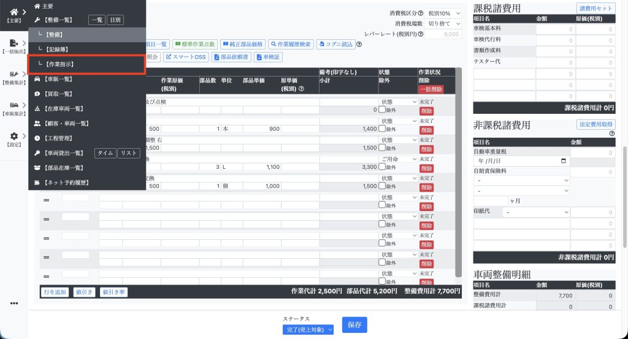
Task: Toggle 除外 checkbox on the 1,400 subtotal row
Action: 382,130
